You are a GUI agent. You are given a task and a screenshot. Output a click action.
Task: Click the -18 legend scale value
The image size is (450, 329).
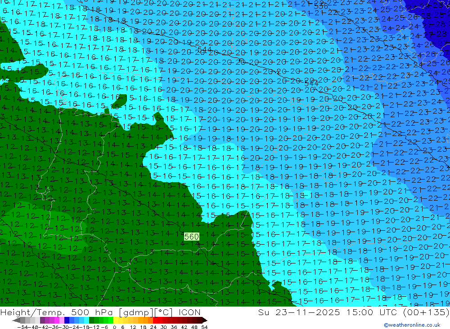(x=84, y=327)
